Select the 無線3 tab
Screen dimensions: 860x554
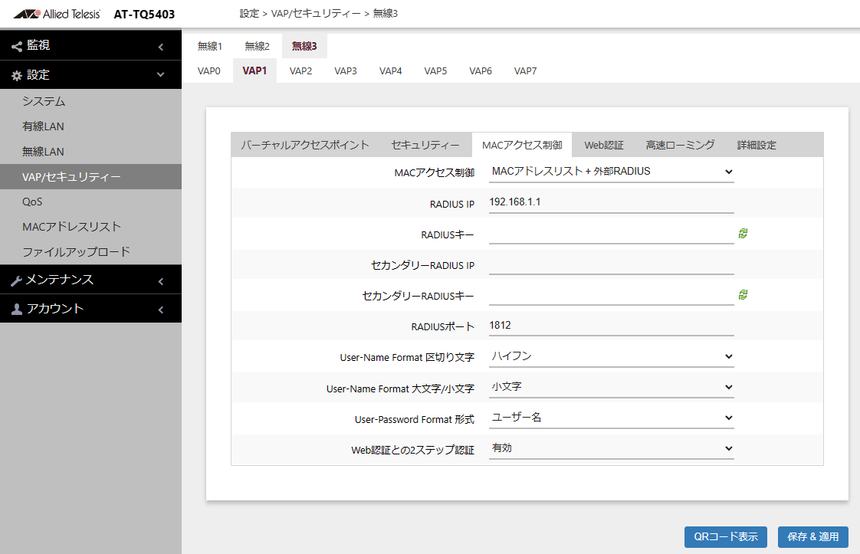(304, 46)
